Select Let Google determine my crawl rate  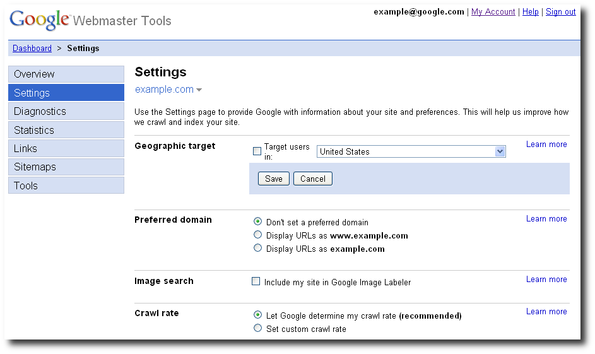coord(257,314)
